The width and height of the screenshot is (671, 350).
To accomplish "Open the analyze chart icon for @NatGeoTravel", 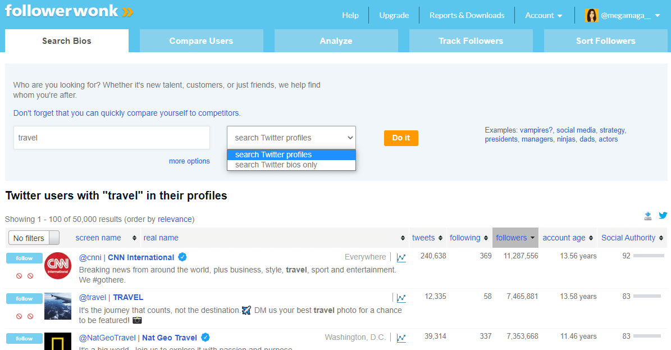I will 401,338.
